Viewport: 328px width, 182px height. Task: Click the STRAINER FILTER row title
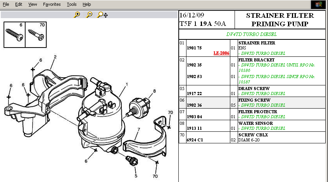257,43
